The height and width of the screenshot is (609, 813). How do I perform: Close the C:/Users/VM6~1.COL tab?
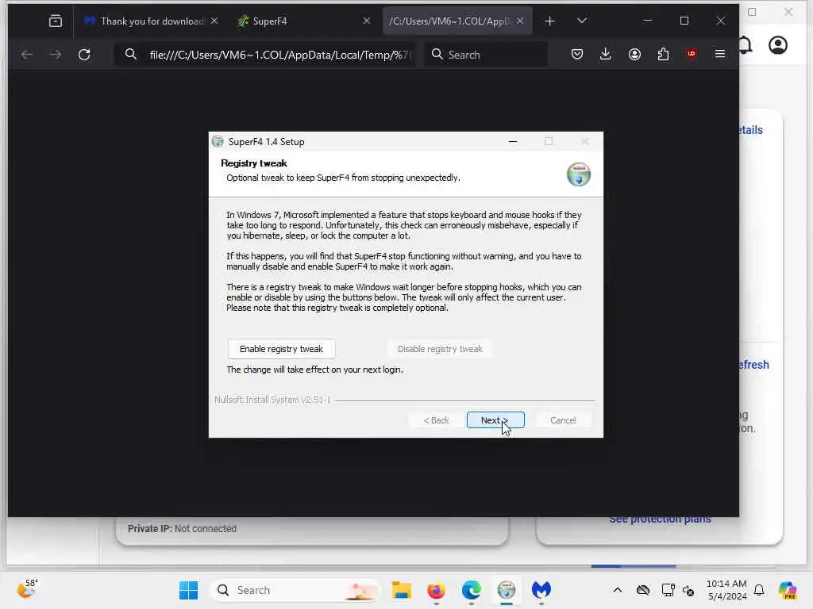[x=520, y=21]
